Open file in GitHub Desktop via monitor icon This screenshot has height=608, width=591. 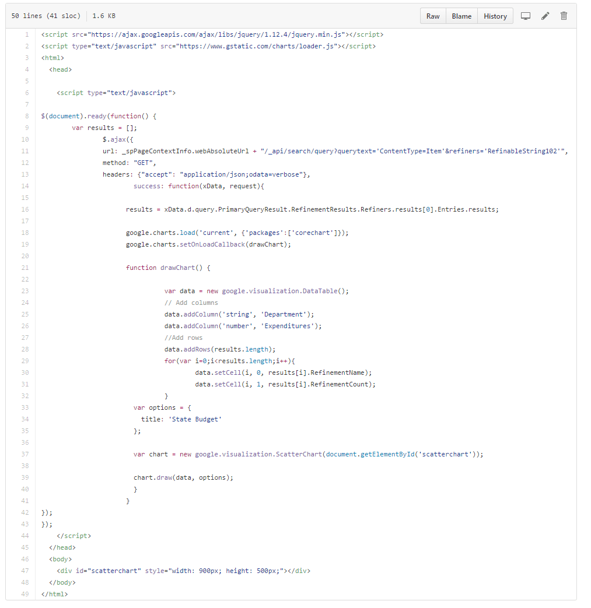point(526,16)
